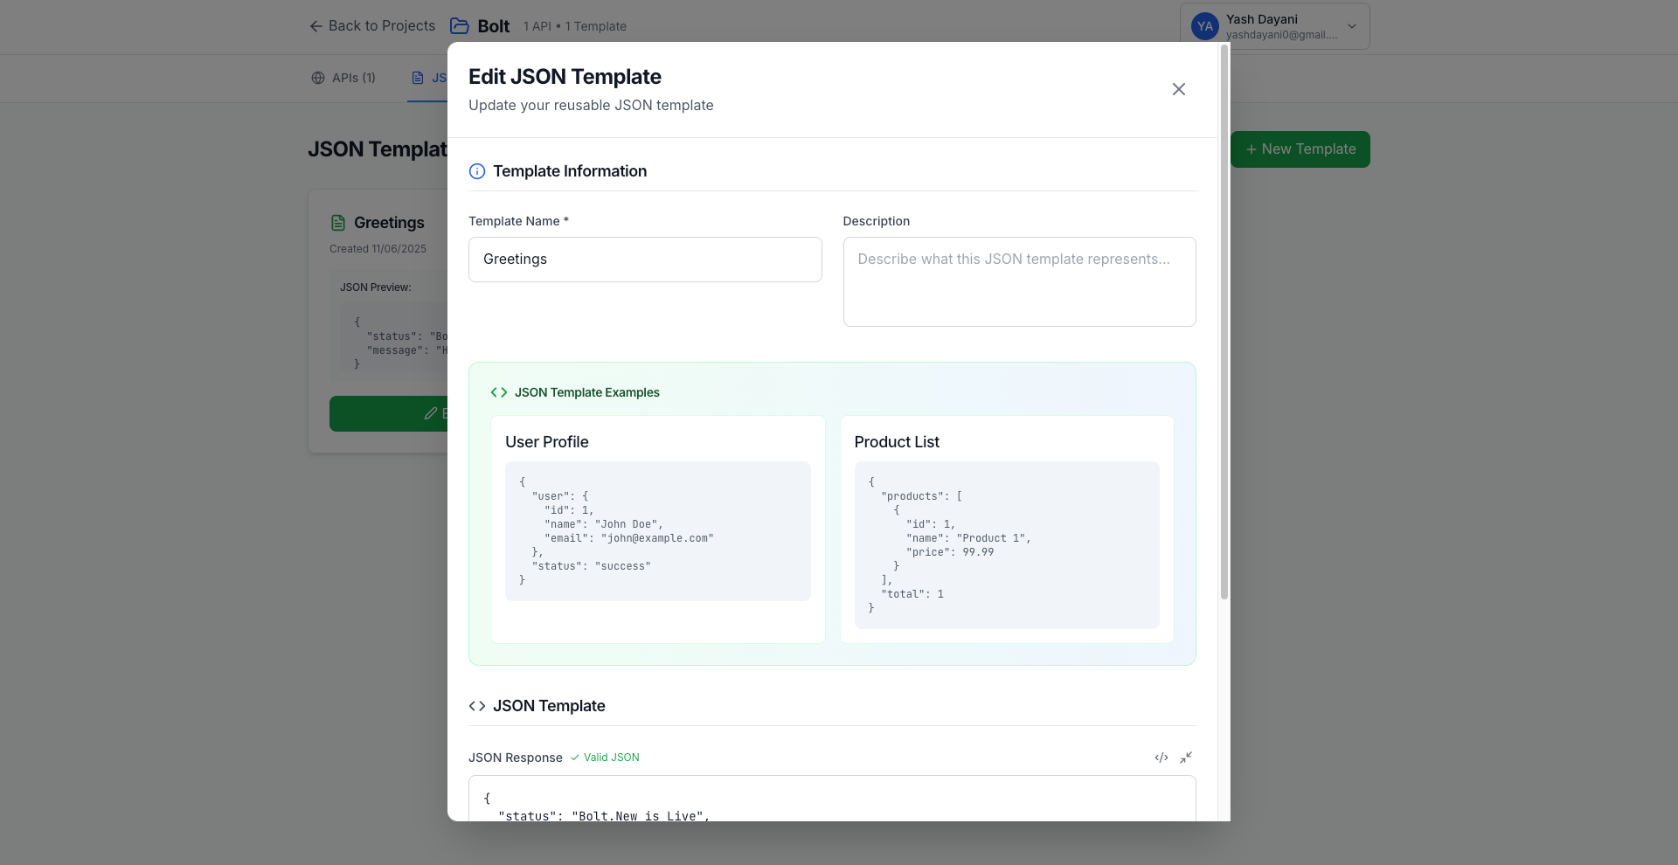Click the info icon near Template Information
The height and width of the screenshot is (865, 1678).
coord(477,171)
